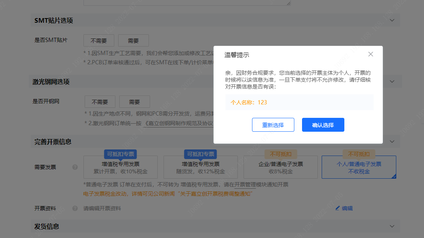Click the help icon beside 开票资料
The image size is (424, 238).
click(75, 208)
